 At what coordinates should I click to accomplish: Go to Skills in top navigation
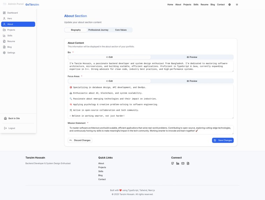pos(196,5)
